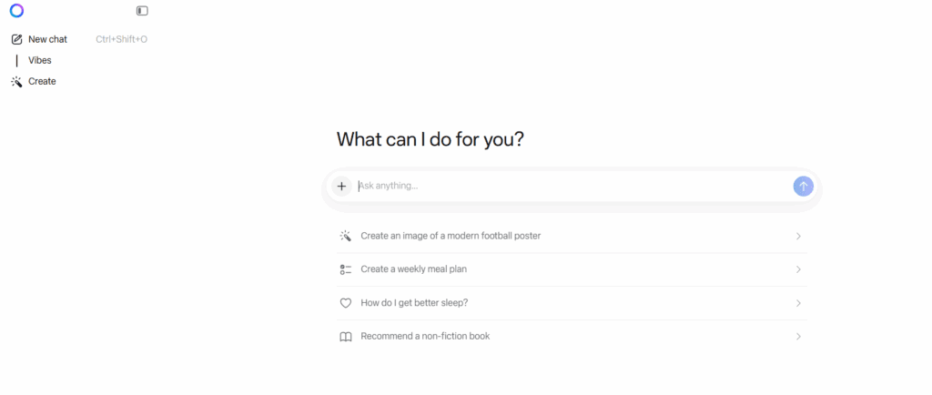The width and height of the screenshot is (932, 395).
Task: Click the Create magic wand icon
Action: point(16,81)
